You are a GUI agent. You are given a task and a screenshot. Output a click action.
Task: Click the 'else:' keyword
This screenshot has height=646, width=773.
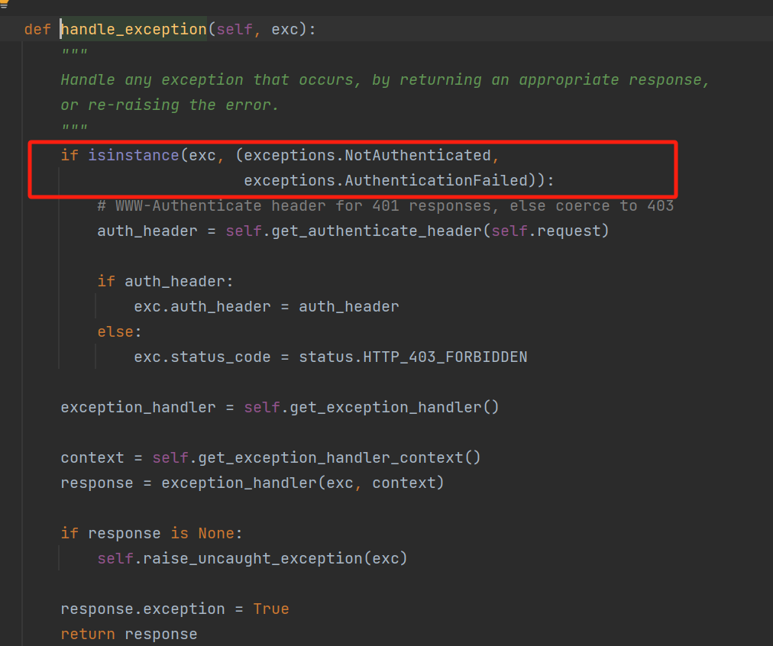(119, 332)
